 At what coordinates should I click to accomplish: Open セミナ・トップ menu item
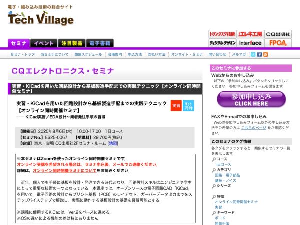coord(23,54)
